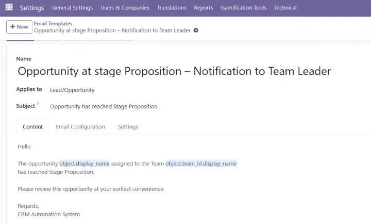
Task: Click the object.display_name placeholder
Action: point(85,164)
